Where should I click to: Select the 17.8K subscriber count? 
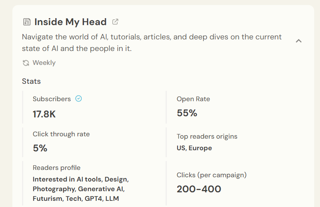click(x=44, y=114)
